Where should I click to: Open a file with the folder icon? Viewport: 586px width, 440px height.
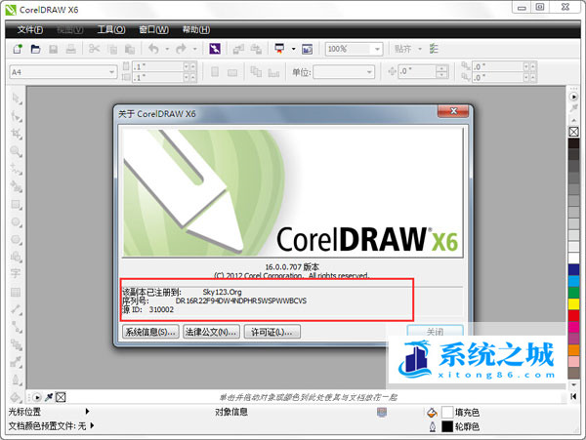(35, 49)
